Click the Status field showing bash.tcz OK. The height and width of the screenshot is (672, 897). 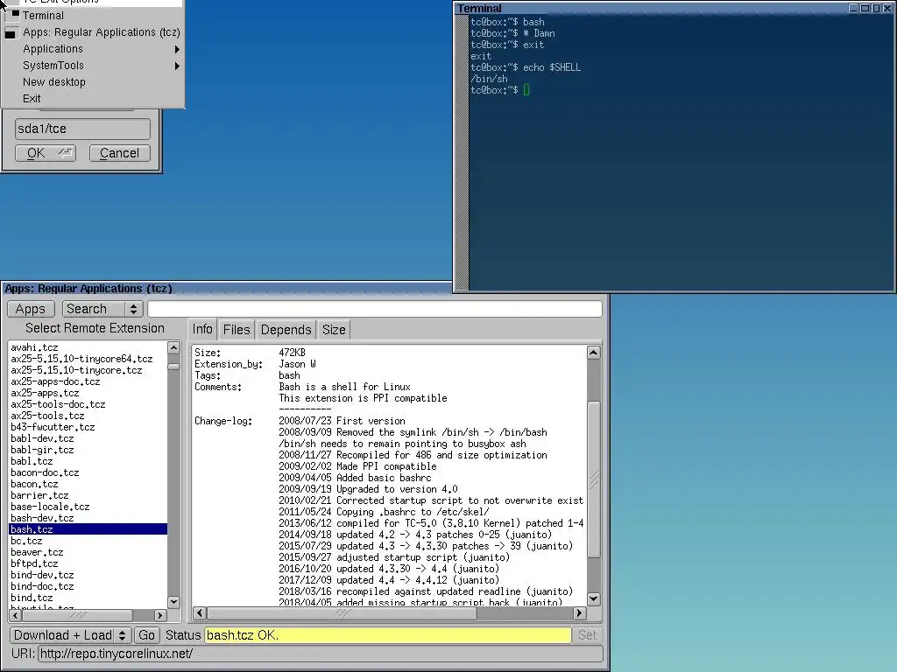tap(388, 635)
